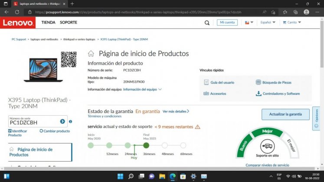324x182 pixels.
Task: Click the address bar URL
Action: click(x=138, y=12)
